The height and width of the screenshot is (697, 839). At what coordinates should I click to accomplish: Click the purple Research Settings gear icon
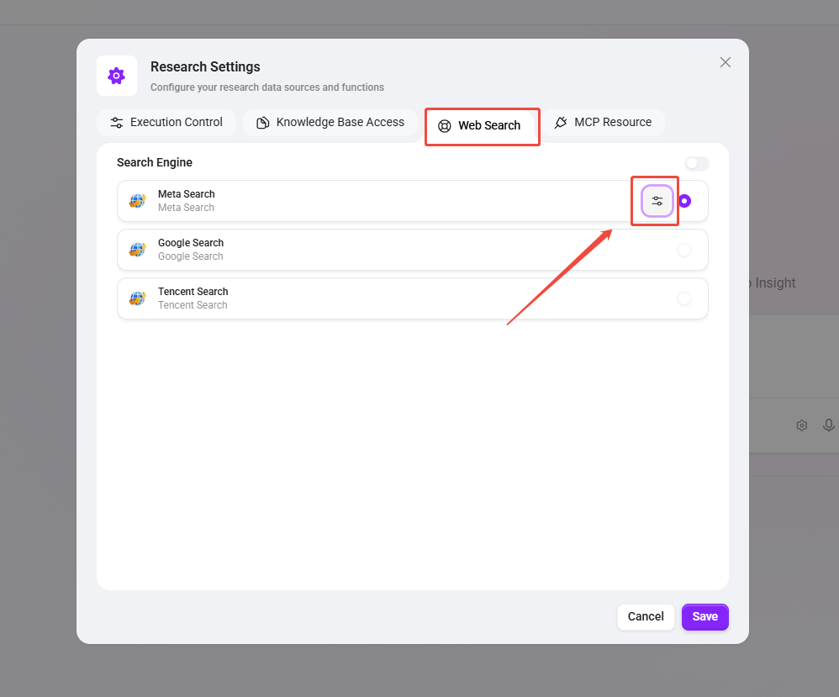pos(117,76)
